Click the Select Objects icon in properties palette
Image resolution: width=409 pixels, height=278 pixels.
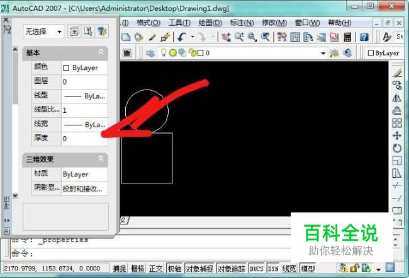pyautogui.click(x=74, y=32)
